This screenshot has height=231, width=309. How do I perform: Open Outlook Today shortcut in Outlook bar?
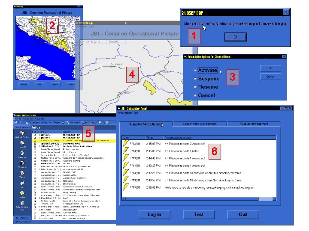click(x=22, y=135)
